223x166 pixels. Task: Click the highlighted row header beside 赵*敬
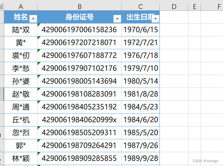point(2,94)
